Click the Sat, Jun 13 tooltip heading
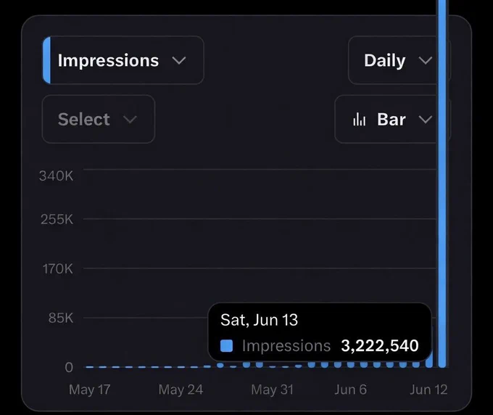Image resolution: width=493 pixels, height=415 pixels. click(259, 320)
